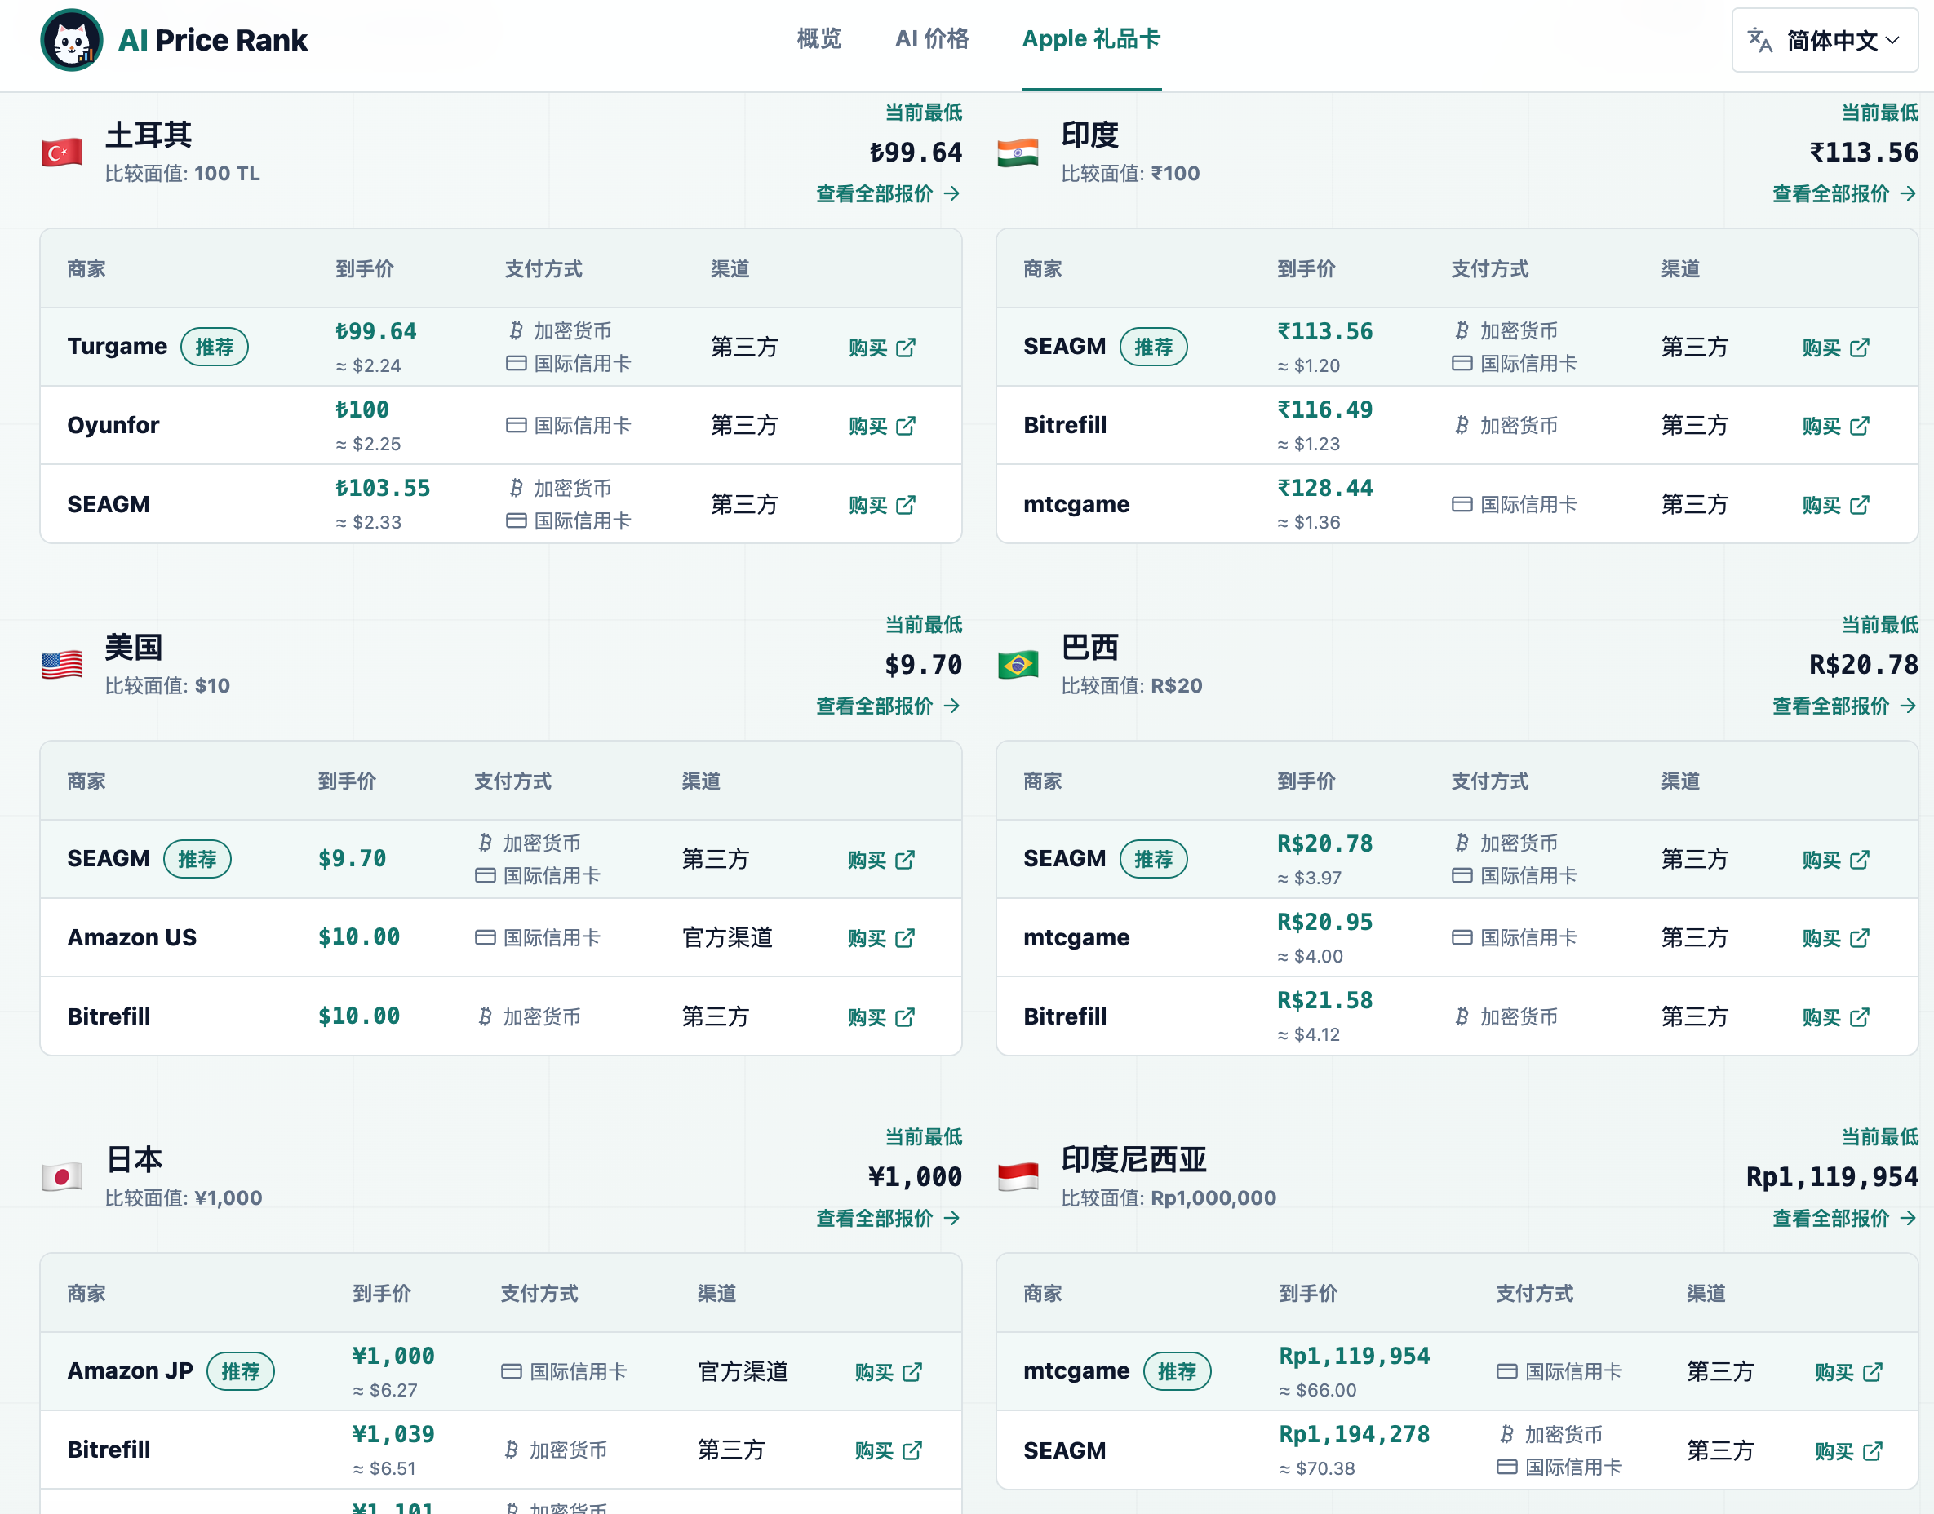Click the 比较面值: 100 TL text
This screenshot has height=1514, width=1934.
183,174
